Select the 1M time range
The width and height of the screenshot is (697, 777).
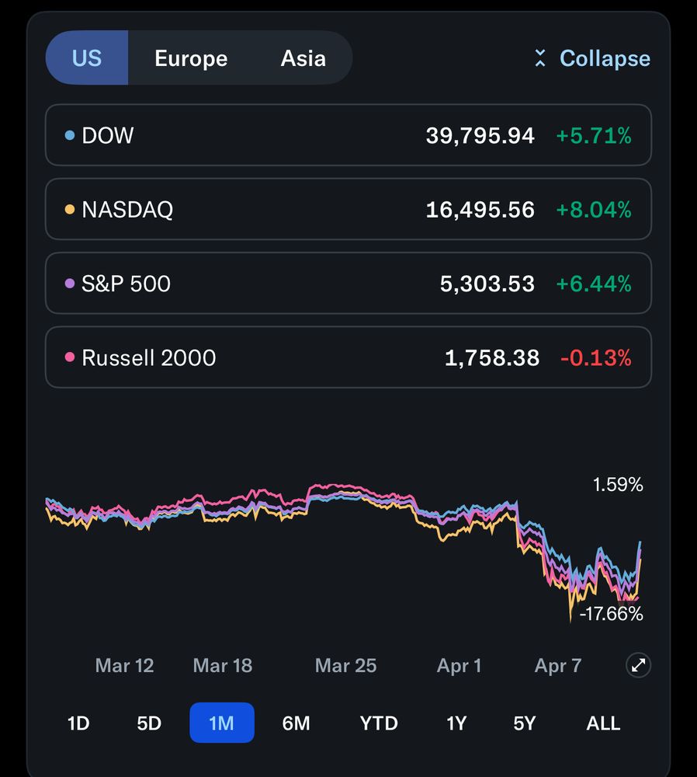tap(222, 723)
